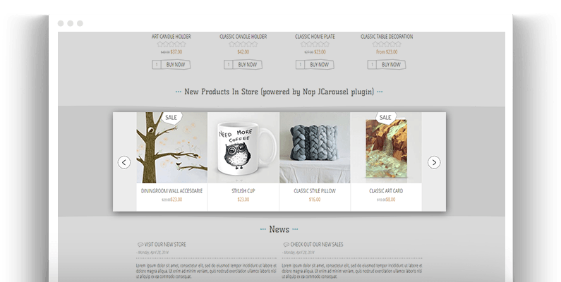Open the Classic Style Pillow image
The image size is (561, 282).
click(x=315, y=147)
